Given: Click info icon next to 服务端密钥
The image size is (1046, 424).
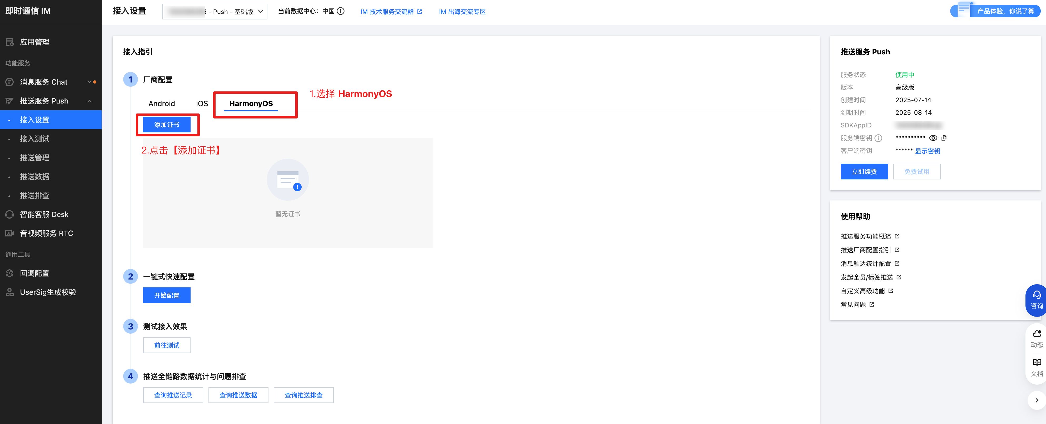Looking at the screenshot, I should tap(878, 138).
